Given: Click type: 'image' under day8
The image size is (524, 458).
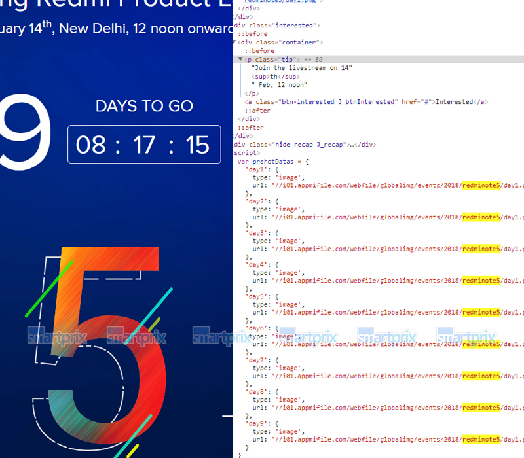Looking at the screenshot, I should (278, 400).
